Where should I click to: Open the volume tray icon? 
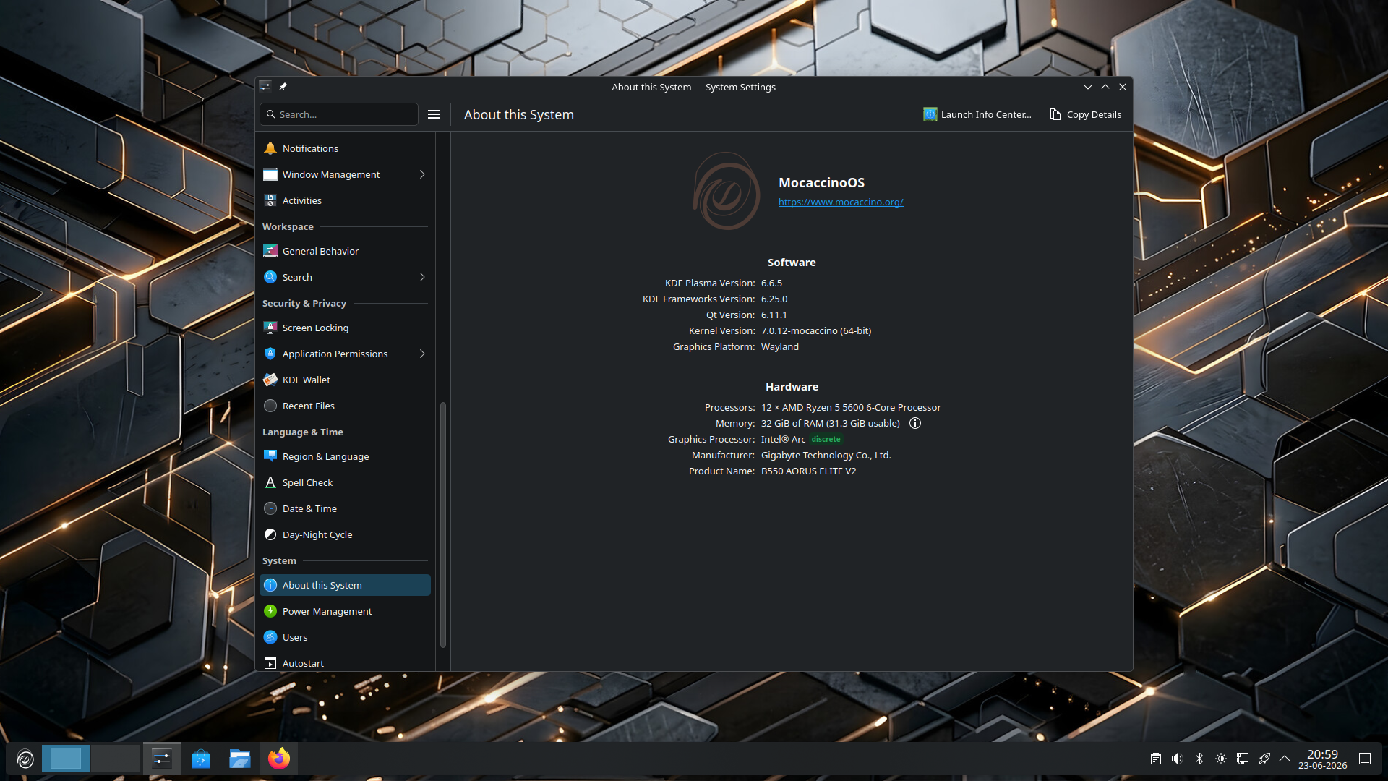click(x=1178, y=759)
